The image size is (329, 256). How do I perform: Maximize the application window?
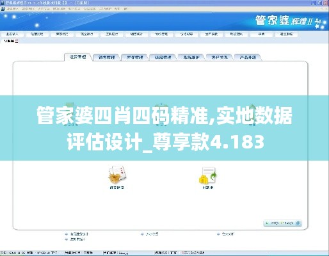point(319,3)
